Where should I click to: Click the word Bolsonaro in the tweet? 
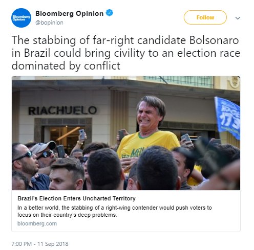[214, 40]
